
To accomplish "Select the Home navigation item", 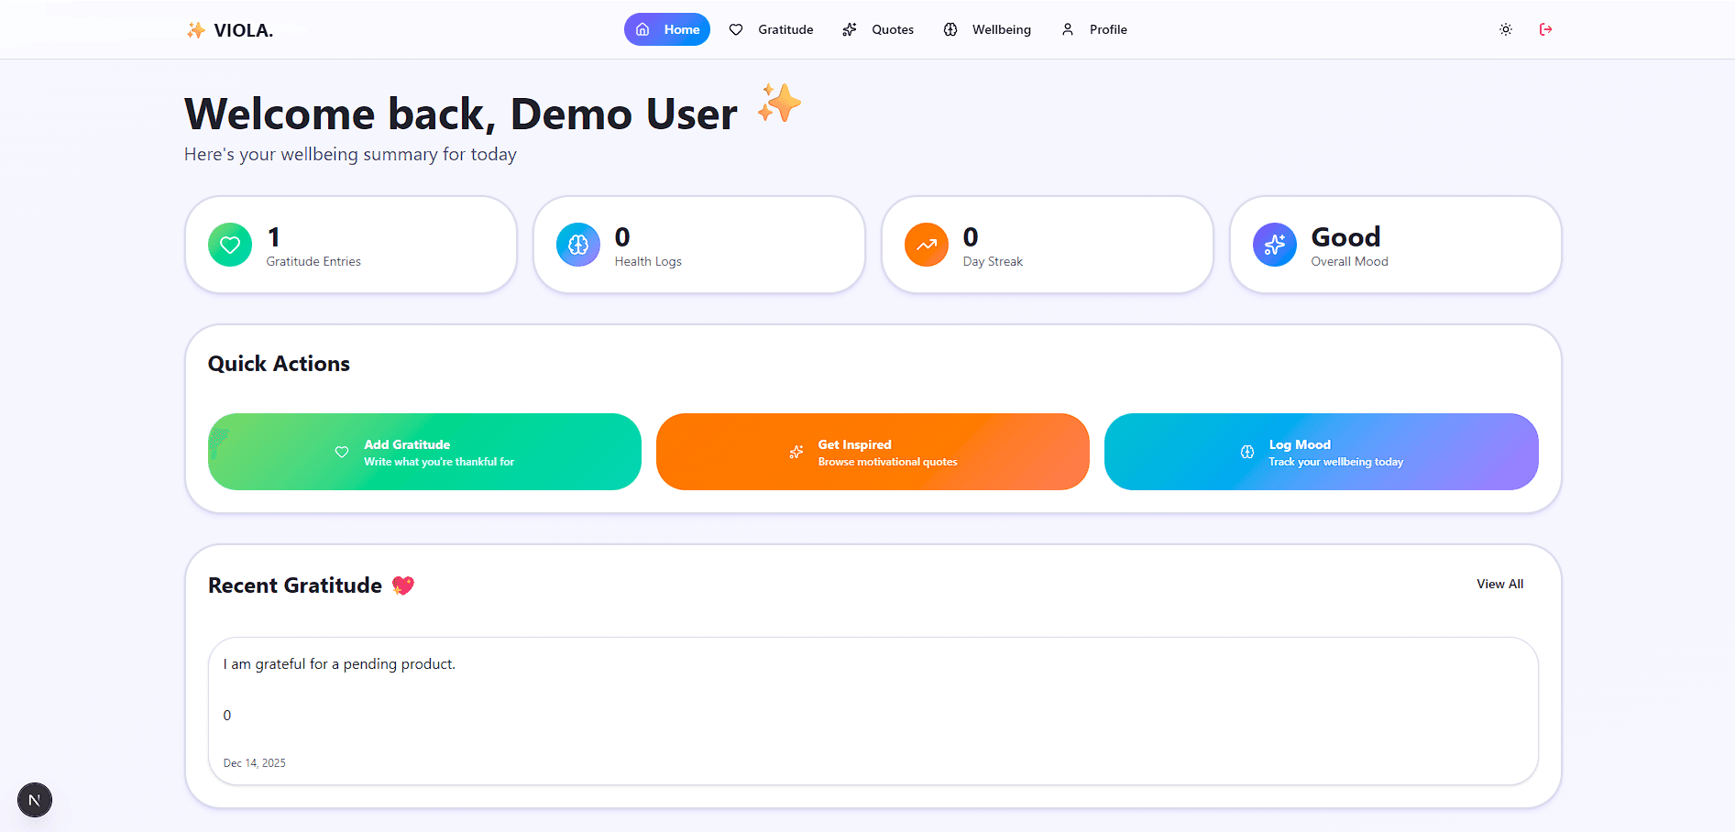I will point(666,29).
